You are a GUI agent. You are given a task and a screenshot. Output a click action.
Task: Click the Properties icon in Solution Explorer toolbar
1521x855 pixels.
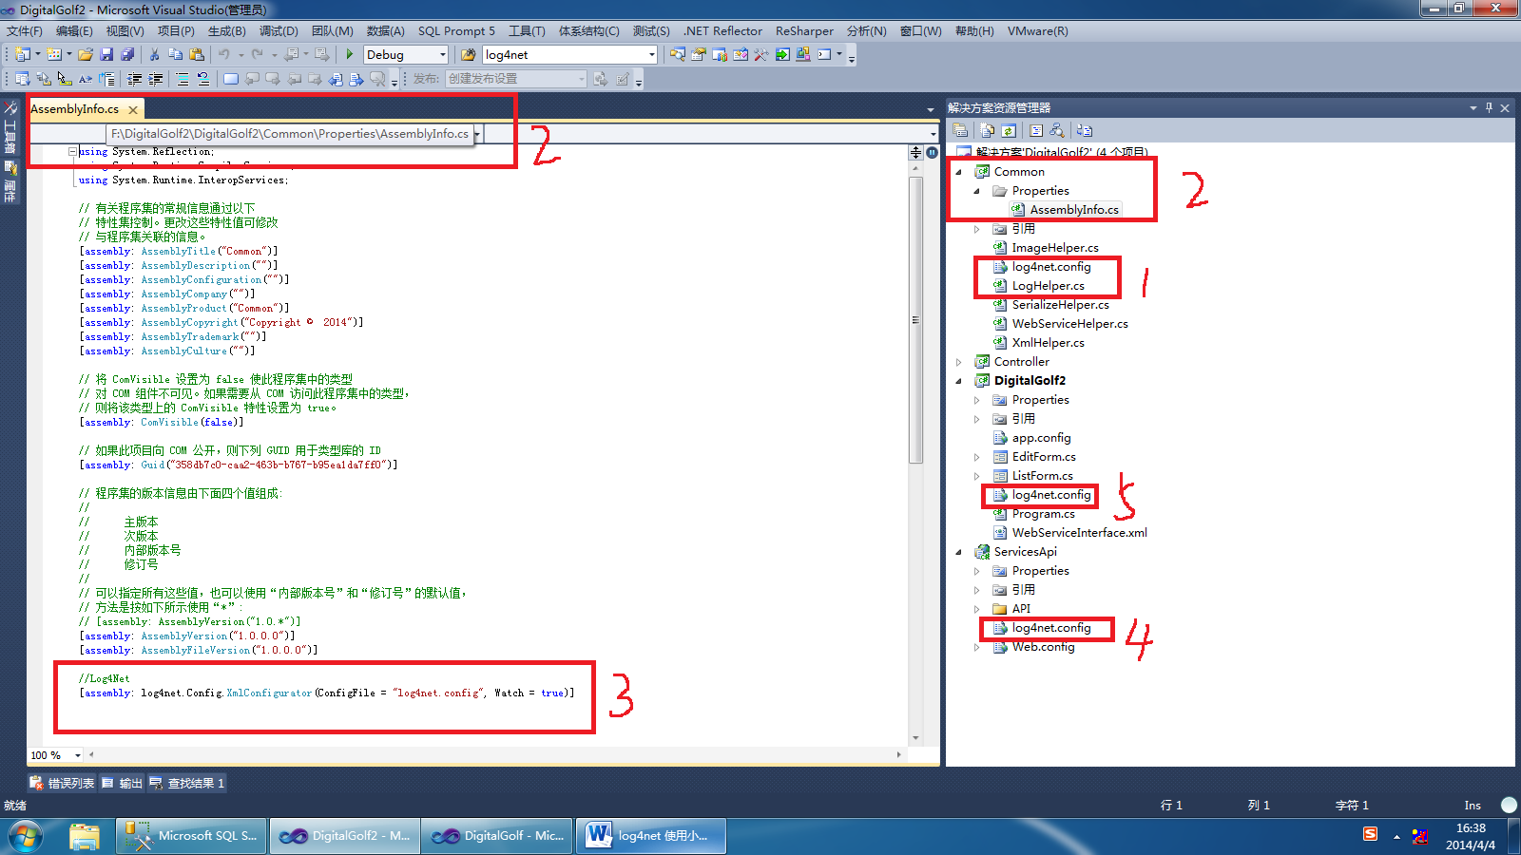[960, 130]
